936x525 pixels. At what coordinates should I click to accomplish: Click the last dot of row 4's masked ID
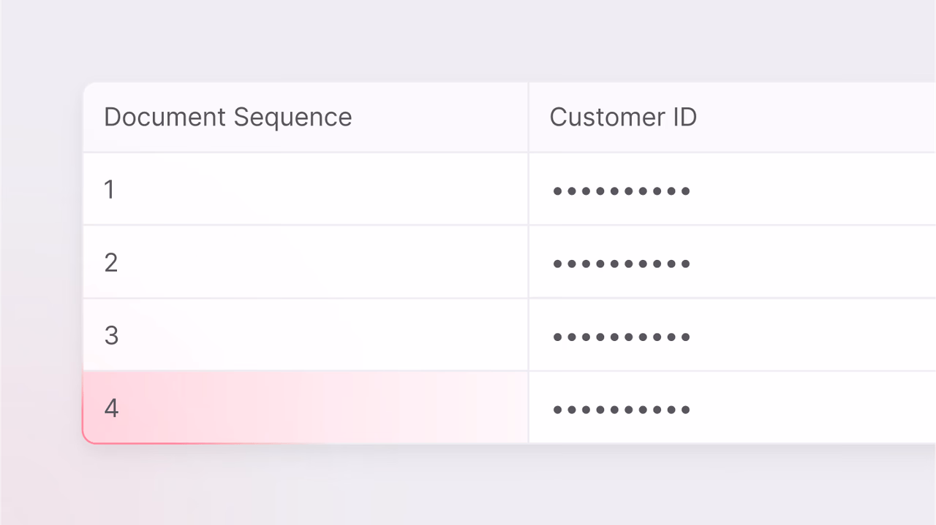tap(686, 410)
